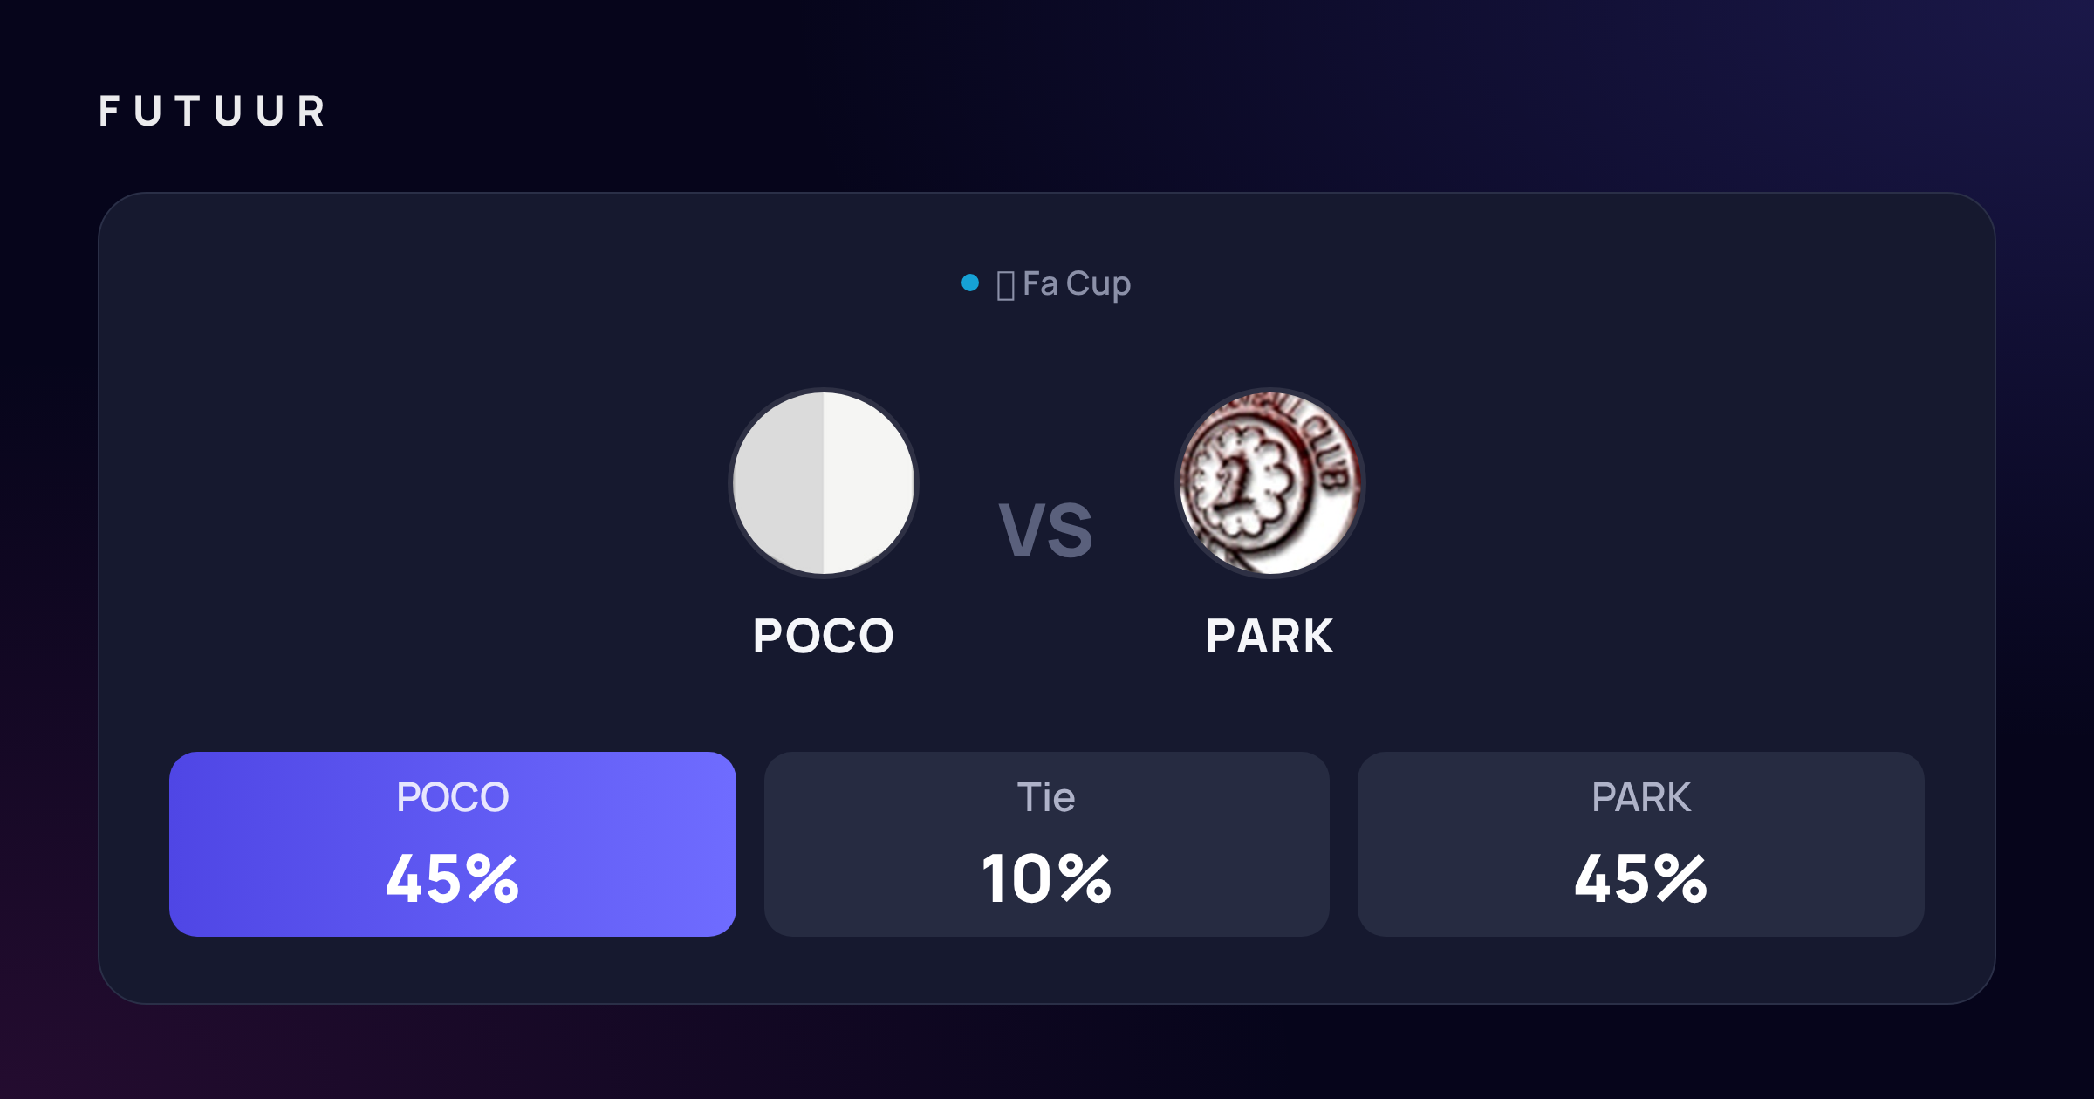Screen dimensions: 2094x1099
Task: Click the 10% percentage value
Action: click(x=1047, y=878)
